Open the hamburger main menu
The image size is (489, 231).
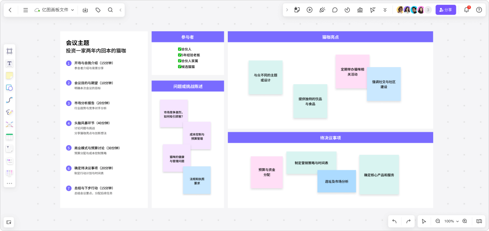point(26,10)
